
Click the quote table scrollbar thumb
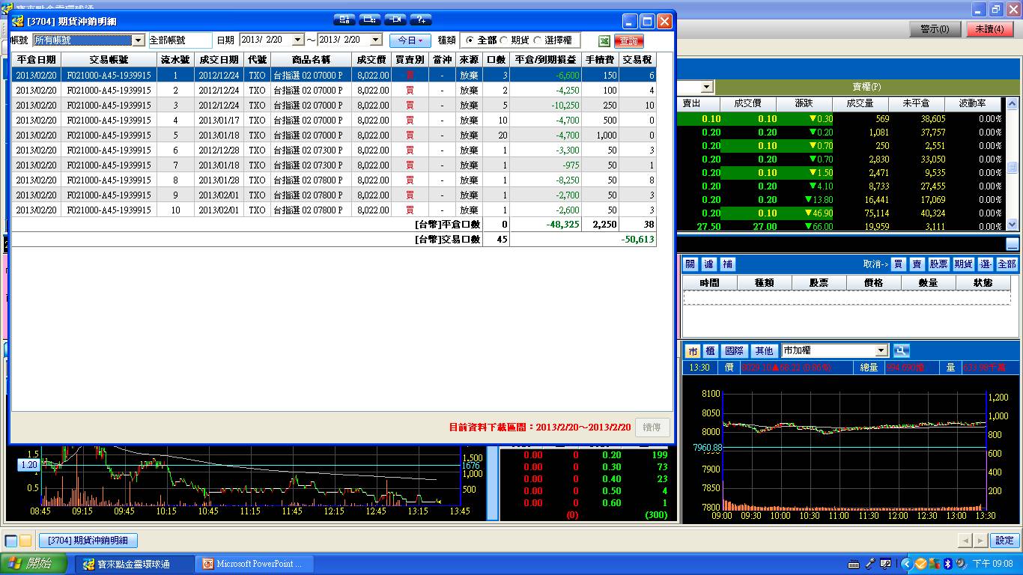1013,168
